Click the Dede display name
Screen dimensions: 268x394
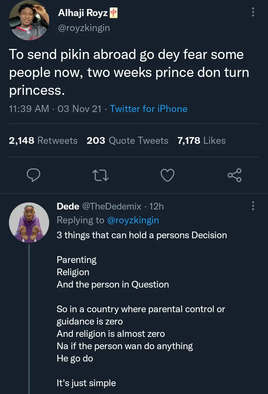coord(68,206)
